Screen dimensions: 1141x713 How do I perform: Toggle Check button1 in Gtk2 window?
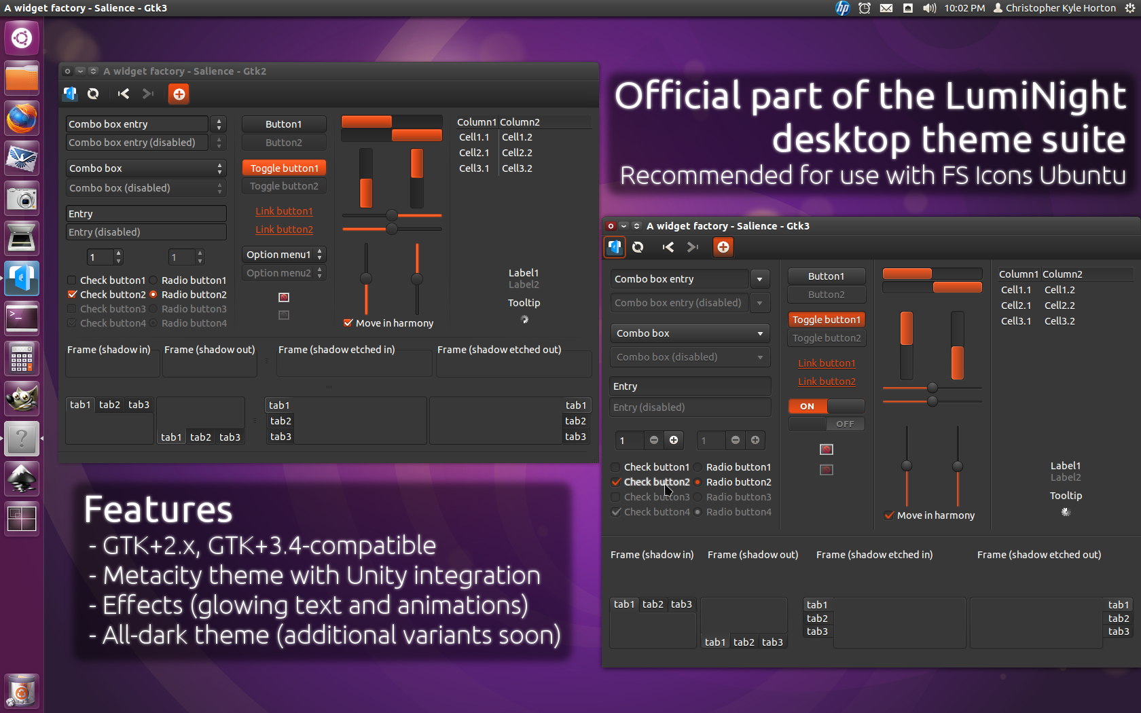[107, 280]
